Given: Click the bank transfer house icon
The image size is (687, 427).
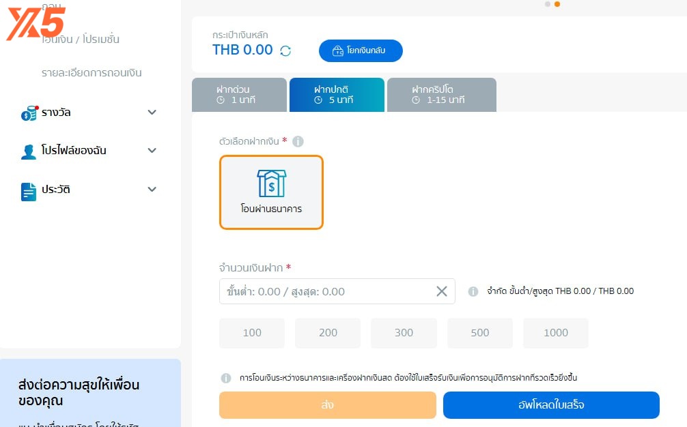Looking at the screenshot, I should click(x=271, y=183).
